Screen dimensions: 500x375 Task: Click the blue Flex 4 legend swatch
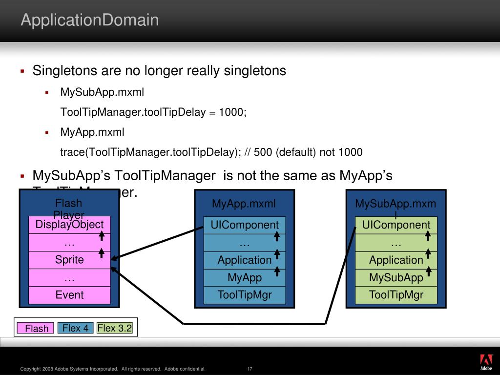click(75, 328)
